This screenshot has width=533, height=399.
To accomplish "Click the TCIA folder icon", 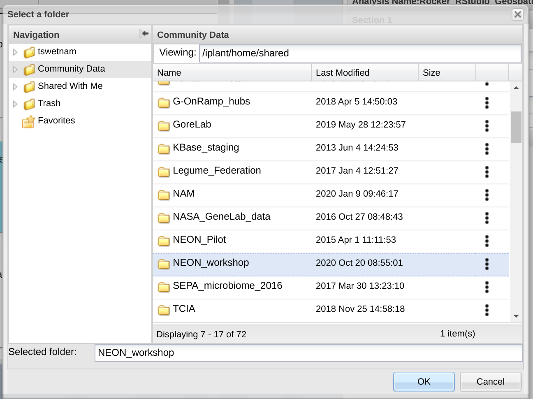I will pyautogui.click(x=164, y=309).
